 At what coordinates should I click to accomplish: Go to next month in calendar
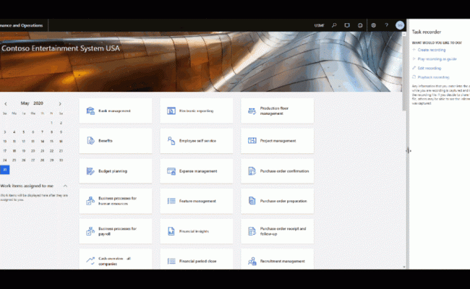click(x=60, y=103)
